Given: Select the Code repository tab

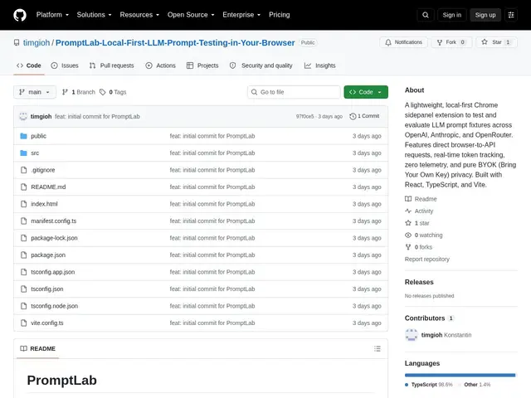Looking at the screenshot, I should pyautogui.click(x=29, y=66).
